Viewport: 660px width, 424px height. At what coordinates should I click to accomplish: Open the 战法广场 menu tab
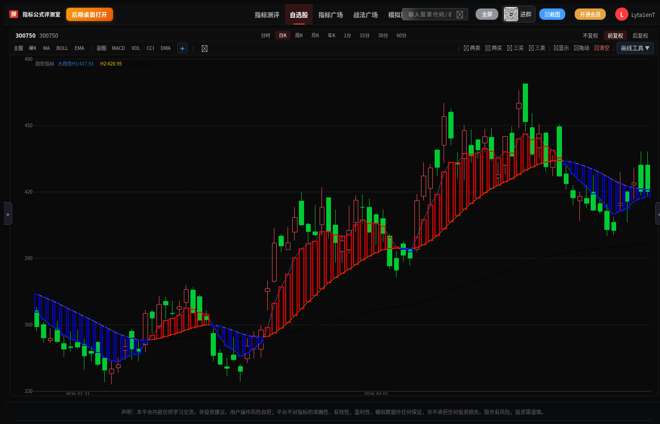365,15
